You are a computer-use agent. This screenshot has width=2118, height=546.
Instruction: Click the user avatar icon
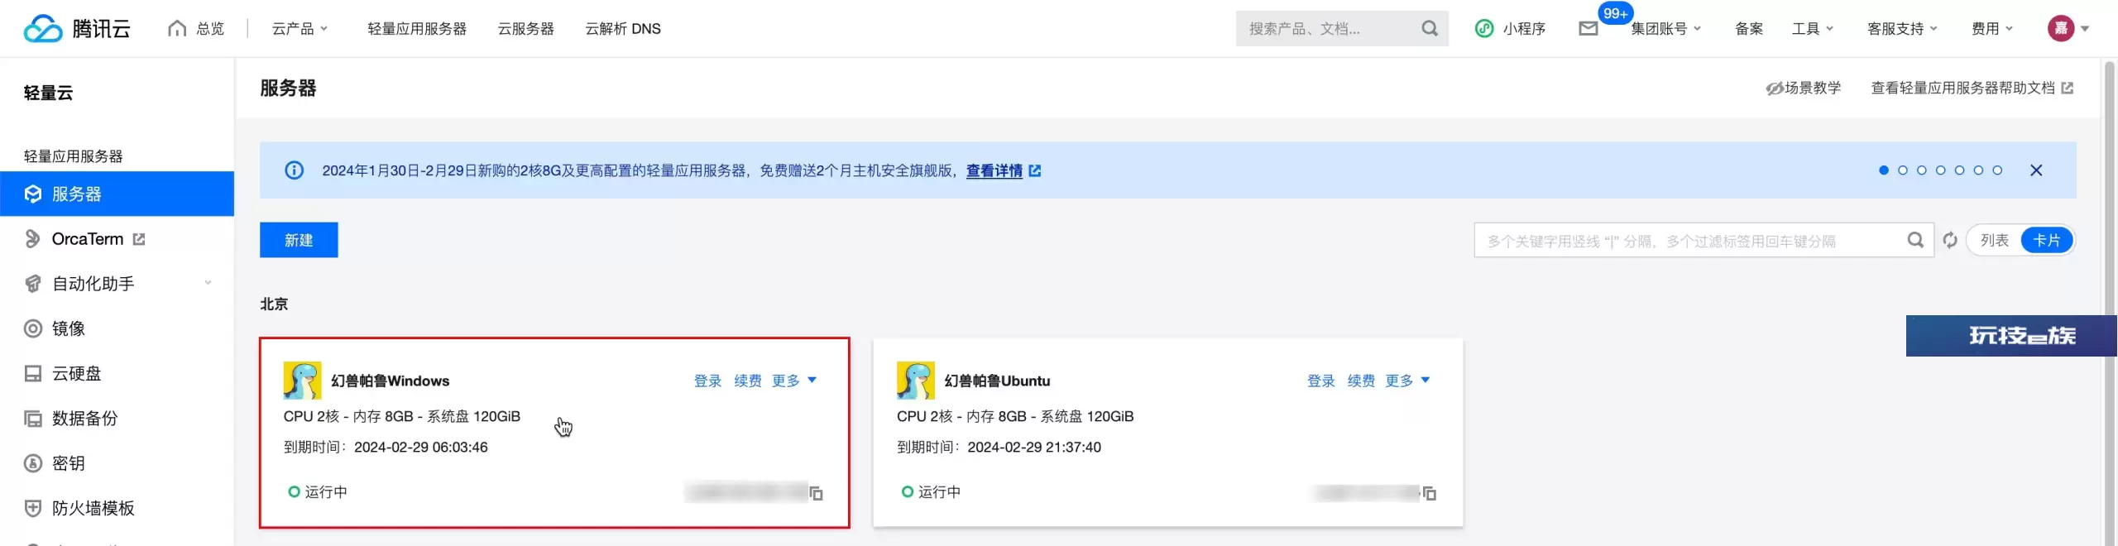tap(2060, 28)
